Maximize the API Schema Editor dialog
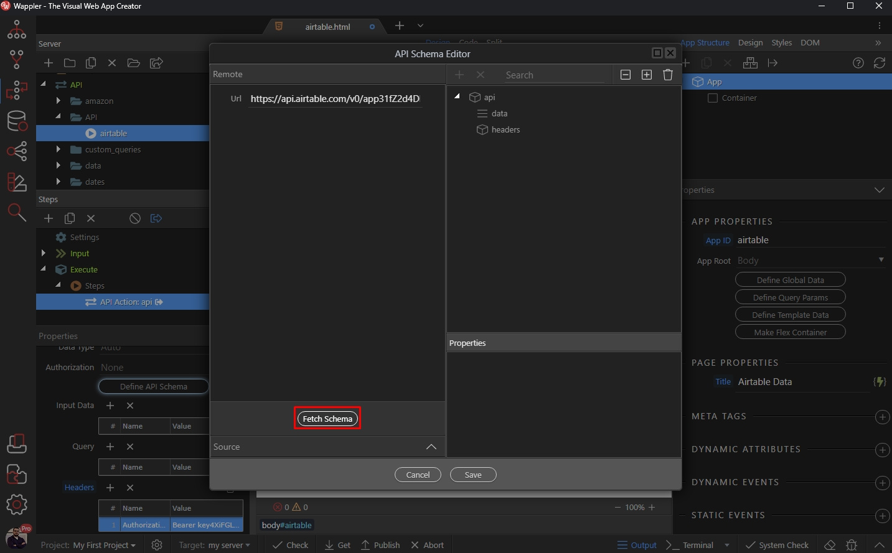 (657, 53)
